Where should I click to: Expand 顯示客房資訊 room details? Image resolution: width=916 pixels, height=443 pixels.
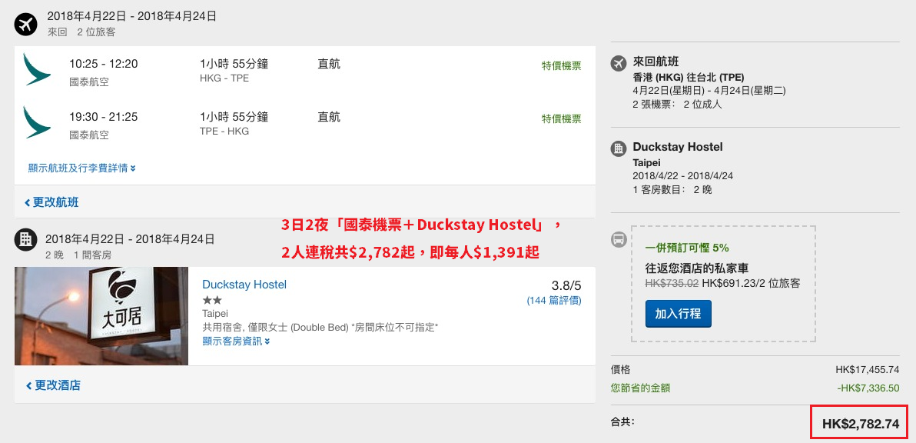(236, 341)
